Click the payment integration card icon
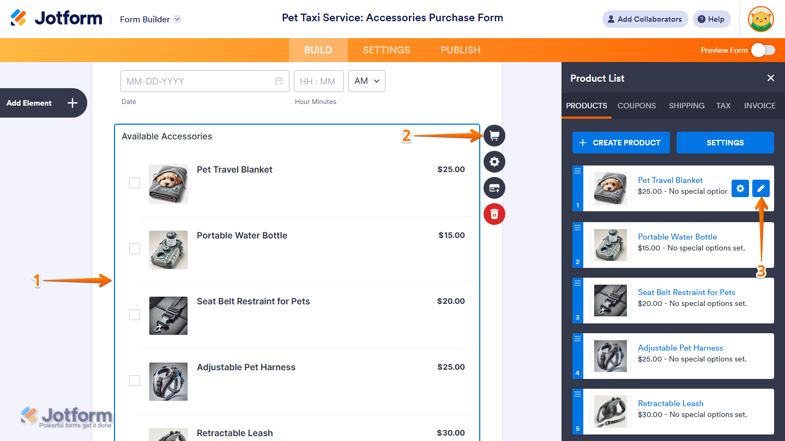This screenshot has width=785, height=441. click(494, 188)
